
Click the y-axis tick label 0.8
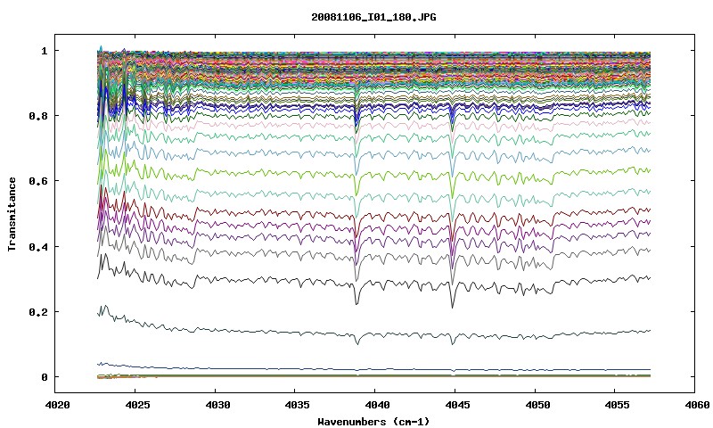(x=37, y=116)
